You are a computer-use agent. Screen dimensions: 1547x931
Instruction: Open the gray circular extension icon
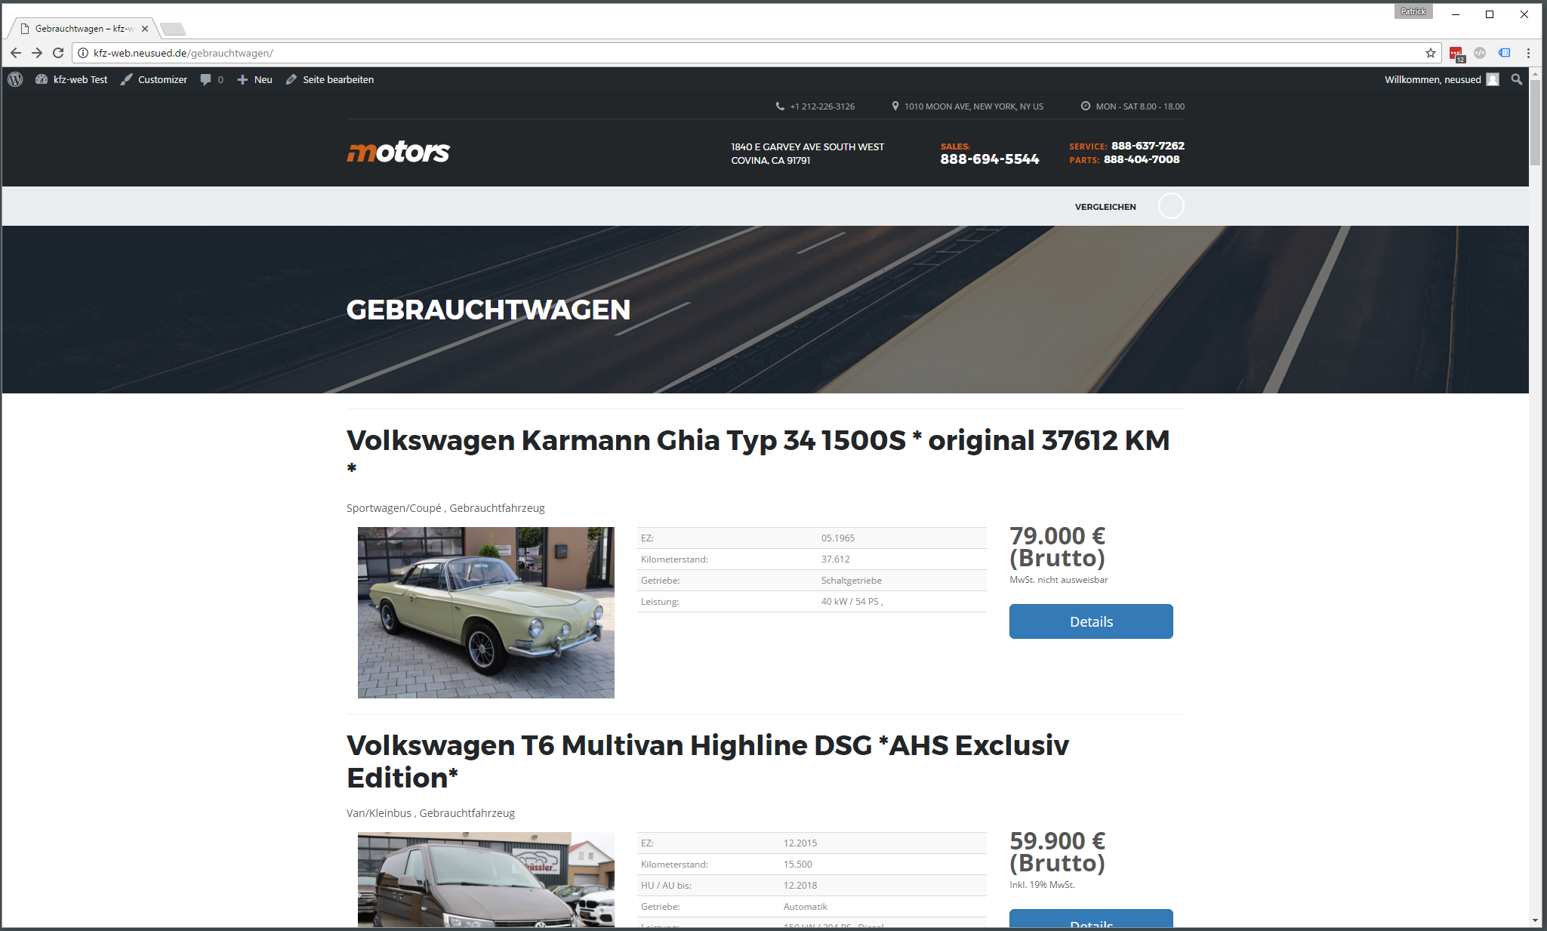(1480, 53)
